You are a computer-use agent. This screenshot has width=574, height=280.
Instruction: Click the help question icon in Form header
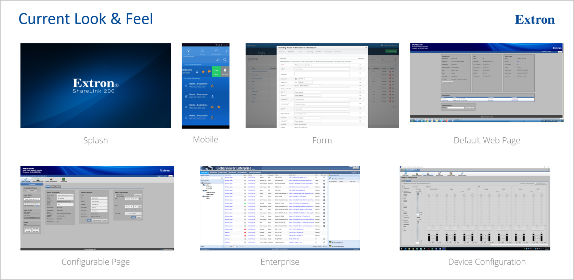coord(382,45)
